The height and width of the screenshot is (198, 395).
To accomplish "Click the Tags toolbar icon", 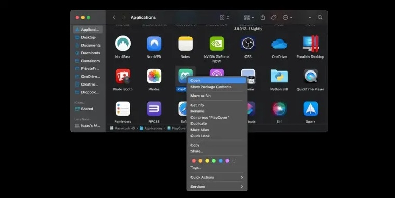I will (x=274, y=17).
